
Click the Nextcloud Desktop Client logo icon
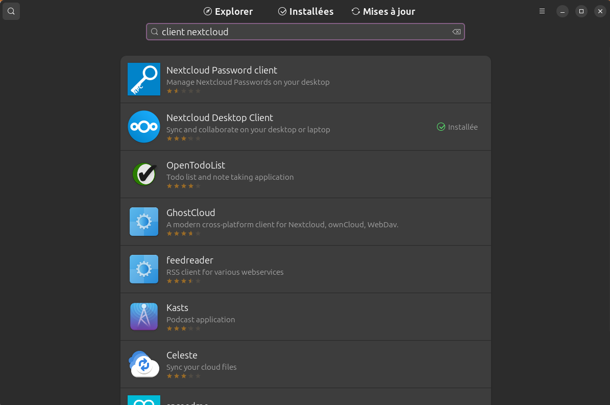144,127
